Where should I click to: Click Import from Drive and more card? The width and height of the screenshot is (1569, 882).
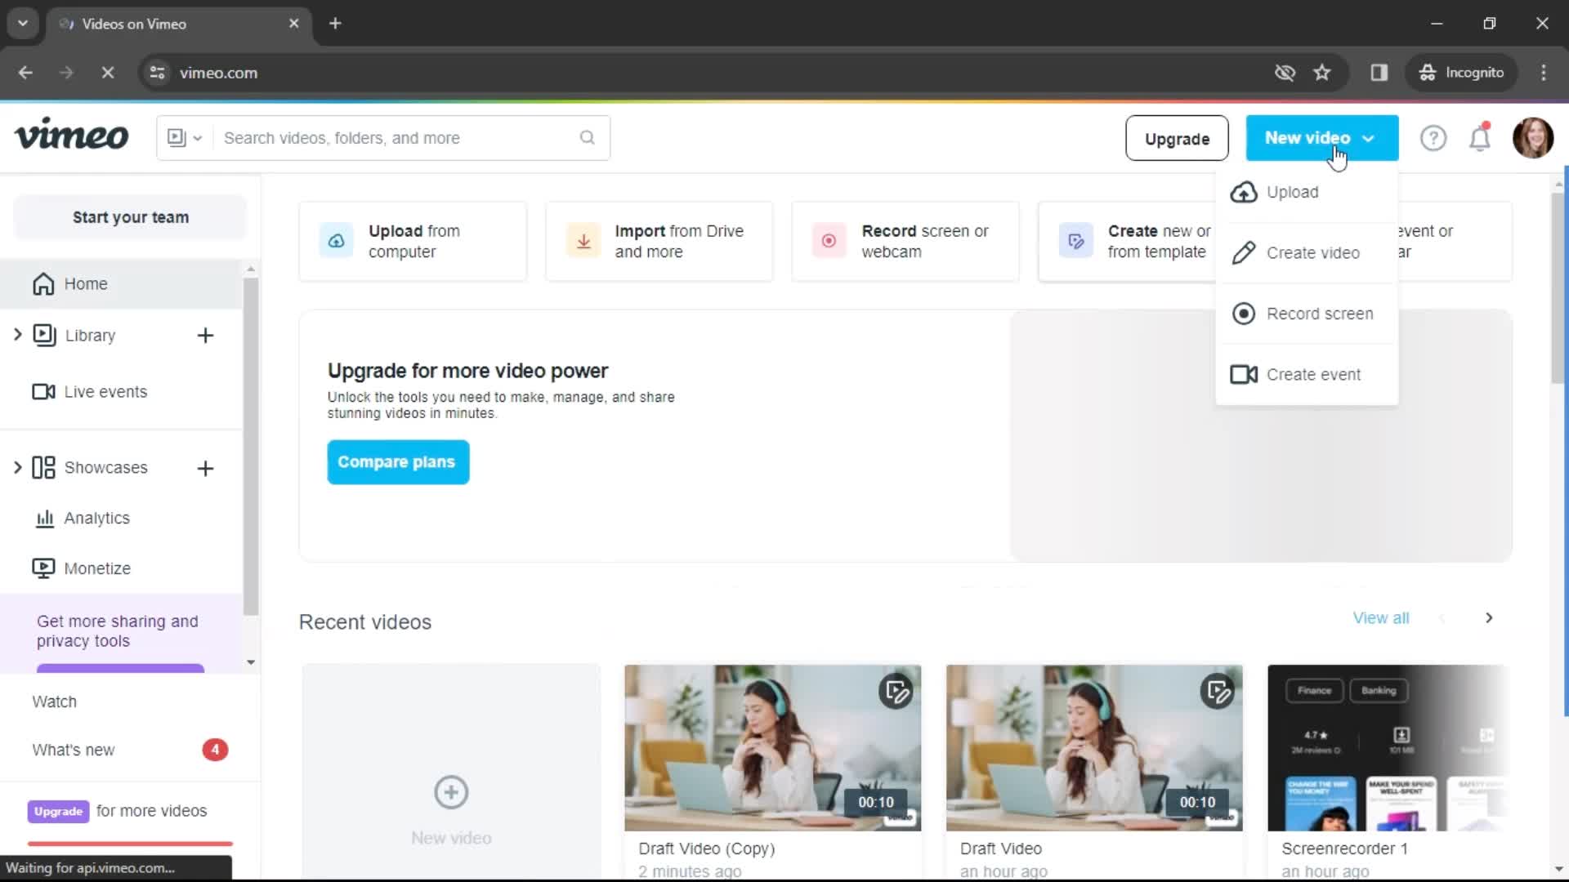tap(659, 241)
